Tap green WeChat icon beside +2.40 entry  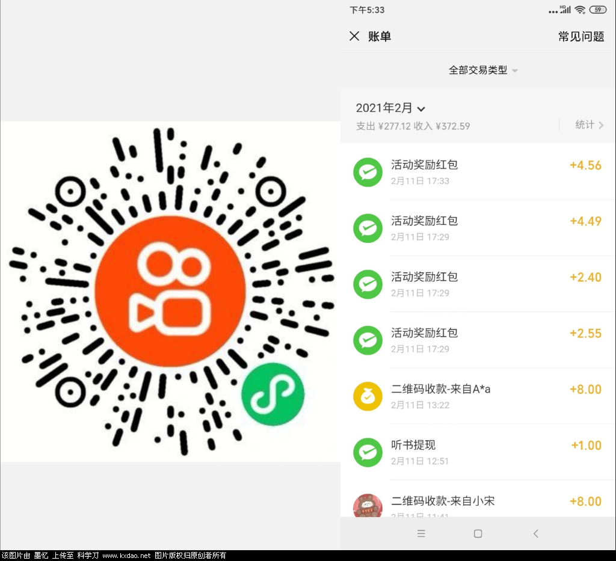(x=368, y=284)
